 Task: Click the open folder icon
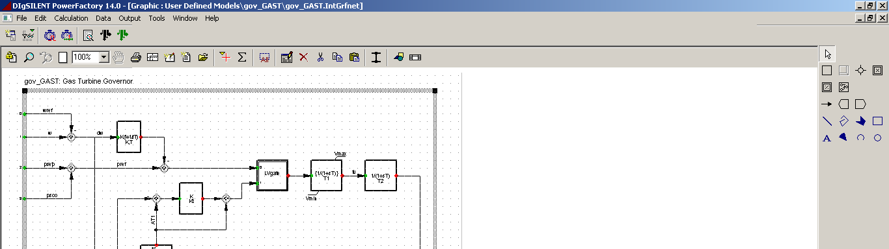(x=203, y=57)
